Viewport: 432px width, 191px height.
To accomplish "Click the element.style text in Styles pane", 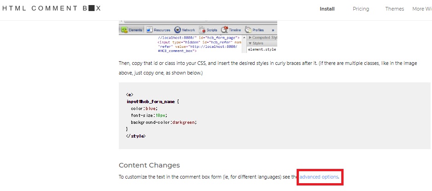I will 262,49.
